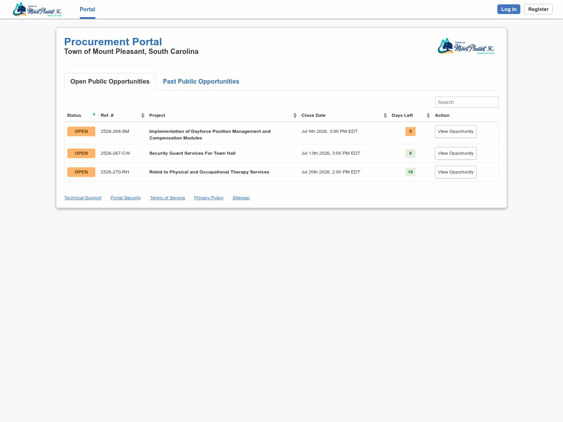The height and width of the screenshot is (422, 563).
Task: Open Rebid to Physical and Occupational Therapy project
Action: (x=209, y=172)
